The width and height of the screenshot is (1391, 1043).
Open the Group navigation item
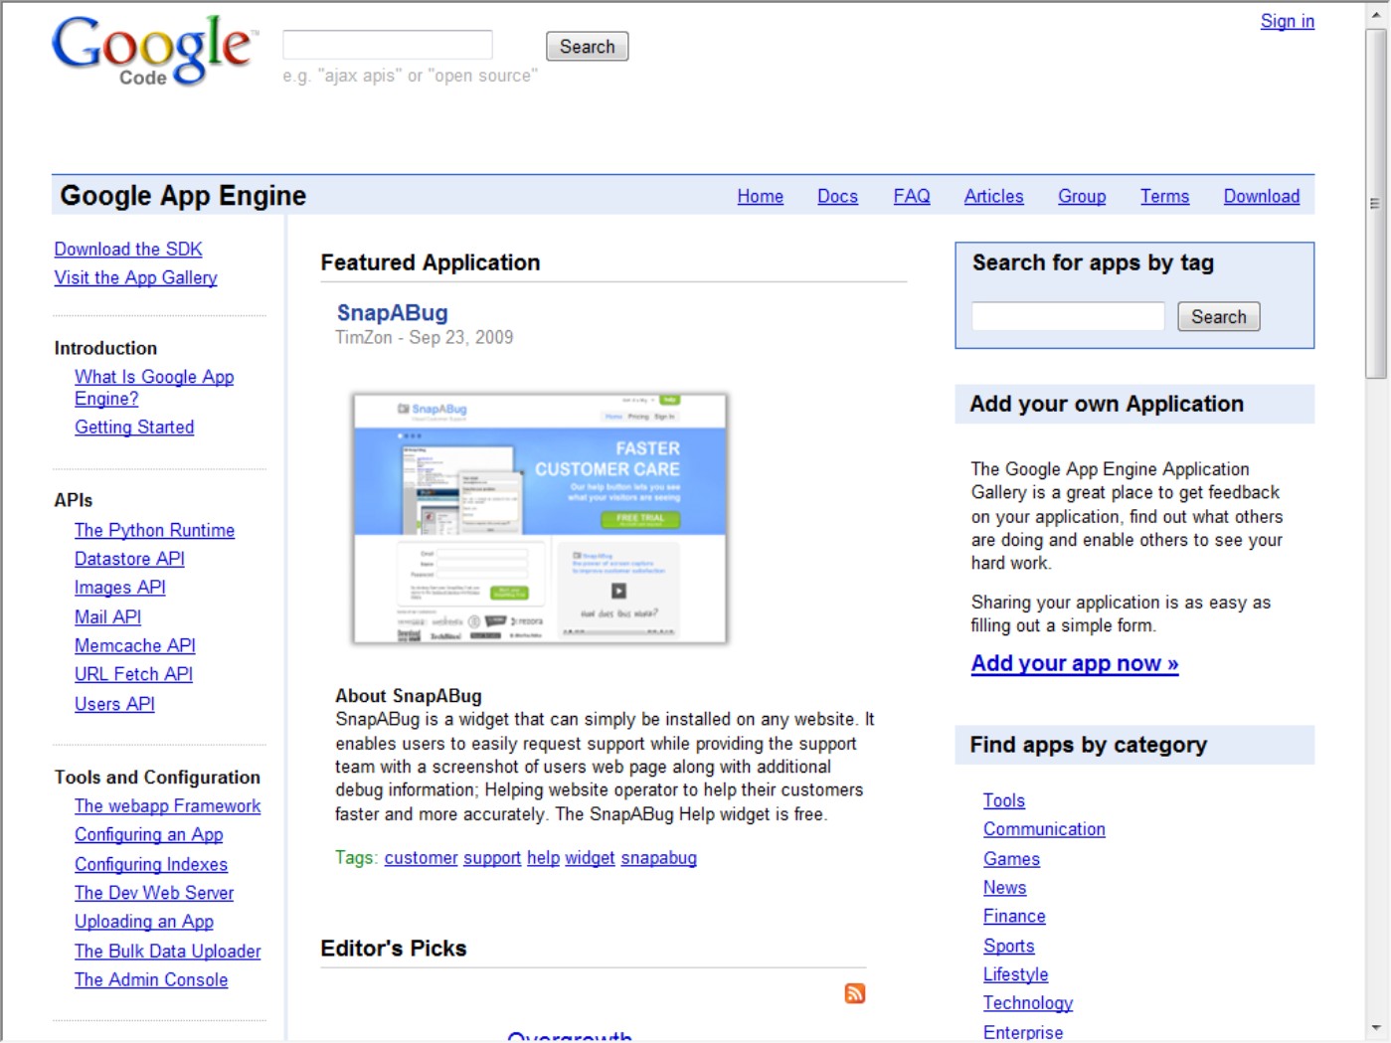[1082, 197]
